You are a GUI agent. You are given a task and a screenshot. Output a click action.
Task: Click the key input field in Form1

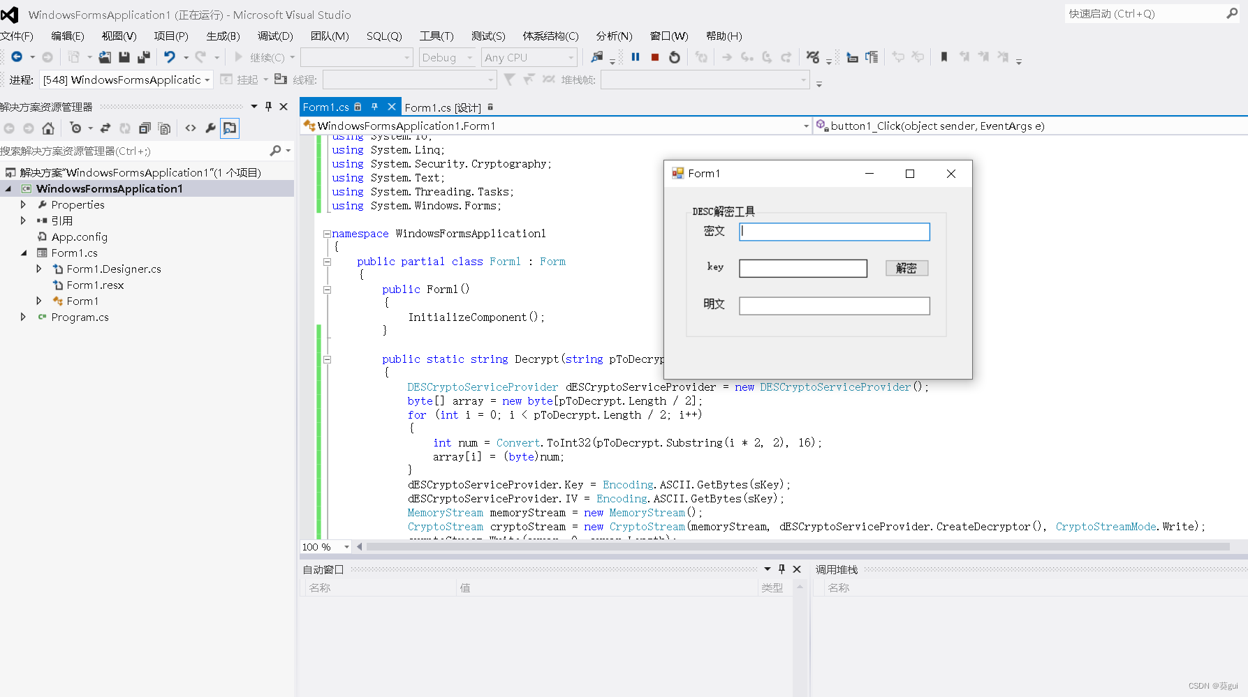803,269
